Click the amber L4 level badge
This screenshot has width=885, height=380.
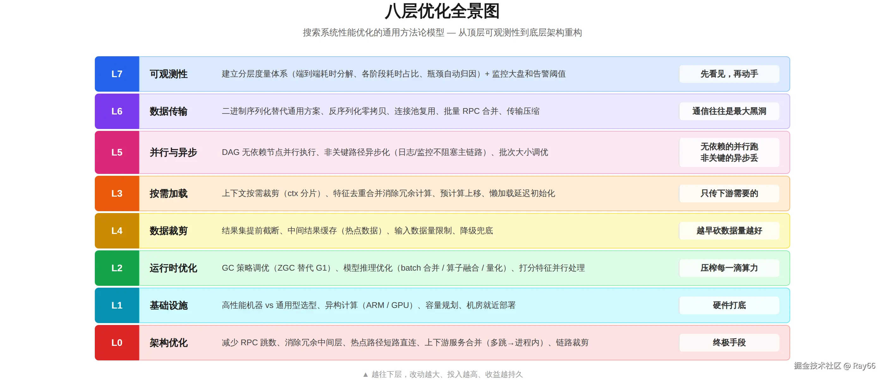coord(117,230)
